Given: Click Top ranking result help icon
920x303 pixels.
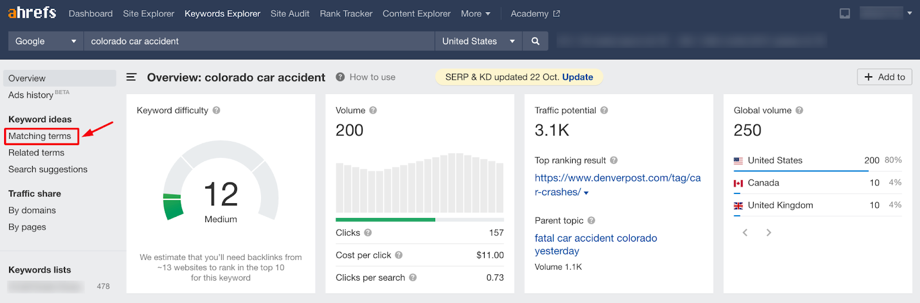Looking at the screenshot, I should pos(614,160).
